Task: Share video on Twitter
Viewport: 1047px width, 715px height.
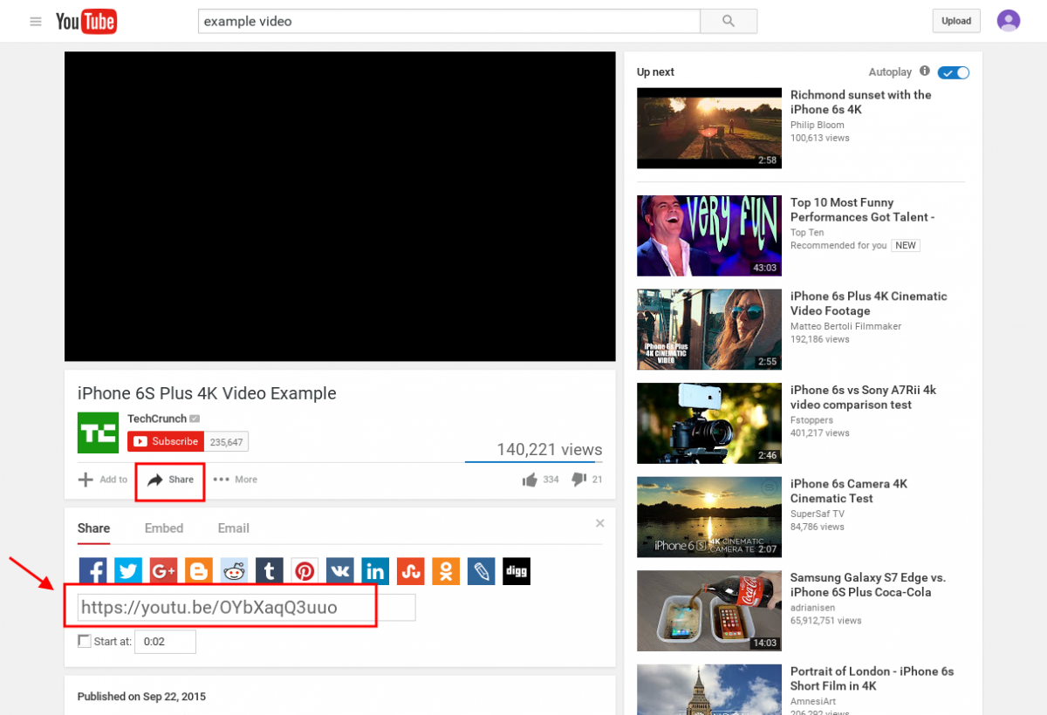Action: (x=128, y=571)
